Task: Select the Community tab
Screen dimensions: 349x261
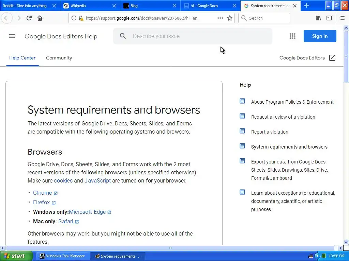Action: pos(59,58)
